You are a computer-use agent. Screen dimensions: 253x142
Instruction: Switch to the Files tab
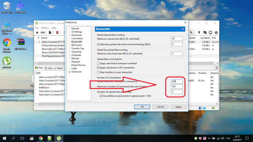(x=39, y=68)
